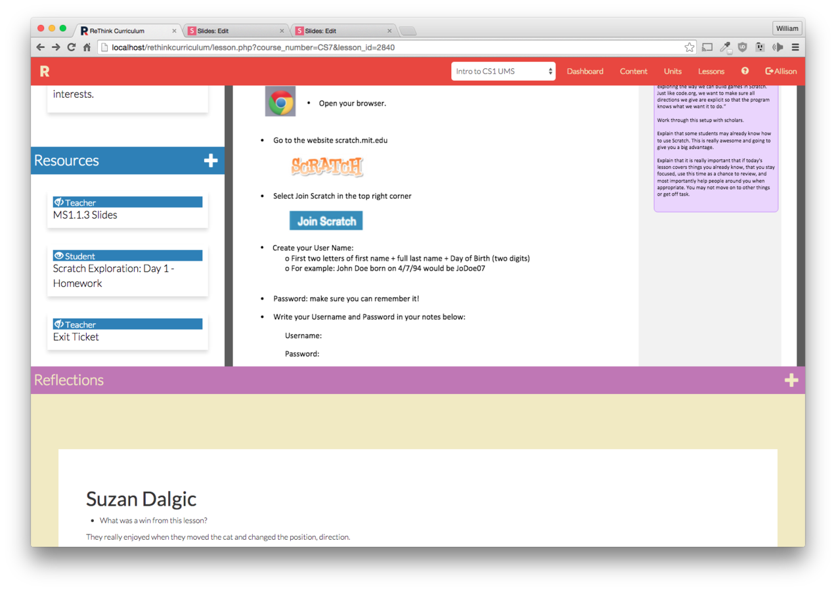Screen dimensions: 836x591
Task: Close the ReThink Curriculum browser tab
Action: (x=174, y=31)
